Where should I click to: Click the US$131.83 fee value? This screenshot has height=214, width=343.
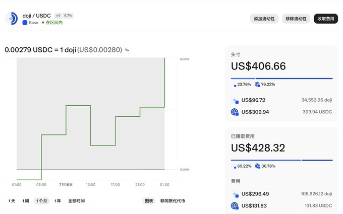(x=254, y=206)
